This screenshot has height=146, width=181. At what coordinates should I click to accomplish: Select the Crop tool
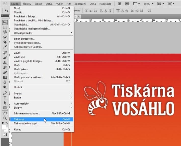click(5, 42)
